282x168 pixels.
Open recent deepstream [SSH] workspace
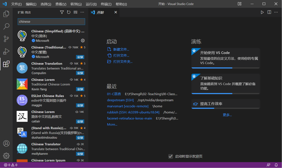tap(120, 100)
